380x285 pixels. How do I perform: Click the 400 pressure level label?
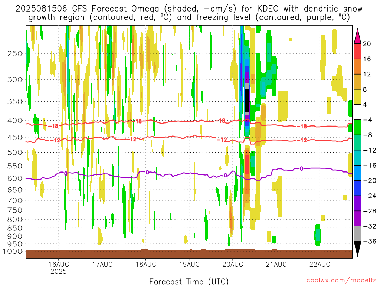click(x=15, y=121)
